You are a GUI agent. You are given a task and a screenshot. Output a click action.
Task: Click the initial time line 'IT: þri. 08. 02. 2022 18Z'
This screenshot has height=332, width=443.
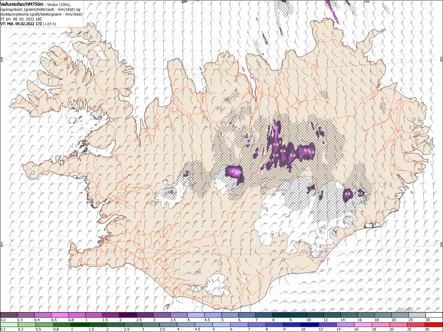click(21, 19)
